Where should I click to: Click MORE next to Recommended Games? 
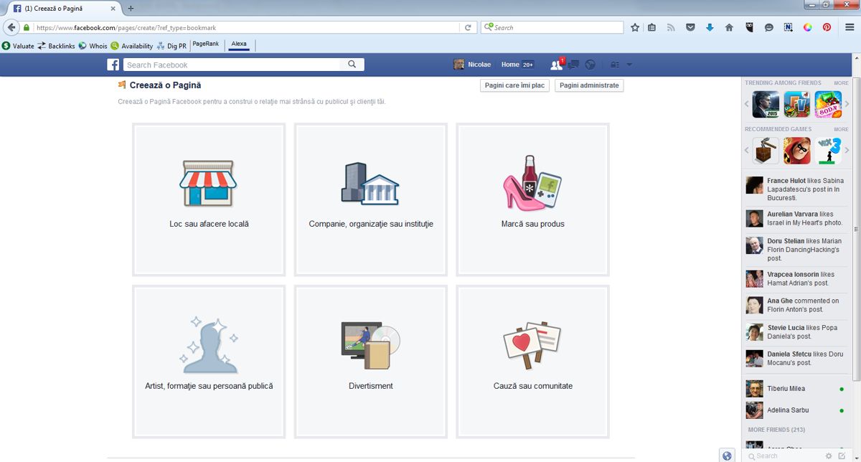click(841, 130)
